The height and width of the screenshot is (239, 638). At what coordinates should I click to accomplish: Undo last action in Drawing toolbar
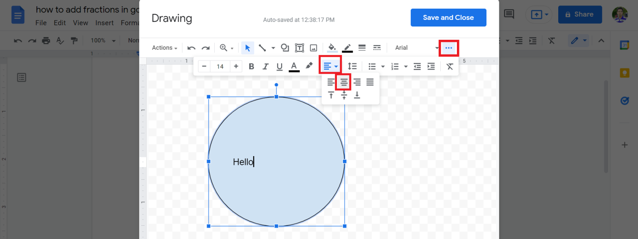click(x=191, y=48)
